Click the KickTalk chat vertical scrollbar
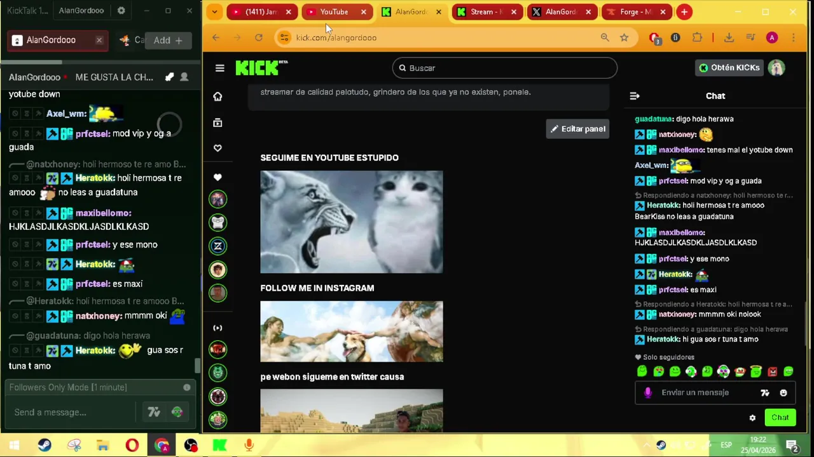 click(x=197, y=366)
